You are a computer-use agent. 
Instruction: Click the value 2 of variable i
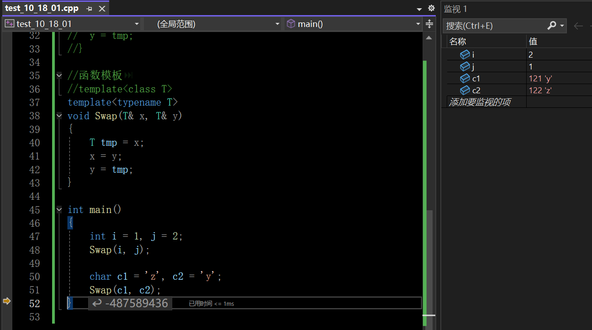(531, 54)
